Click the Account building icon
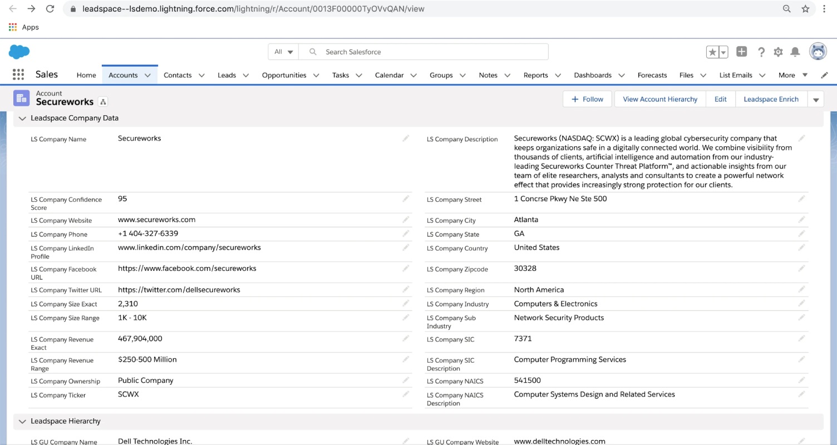Screen dimensions: 837x445 coord(22,98)
